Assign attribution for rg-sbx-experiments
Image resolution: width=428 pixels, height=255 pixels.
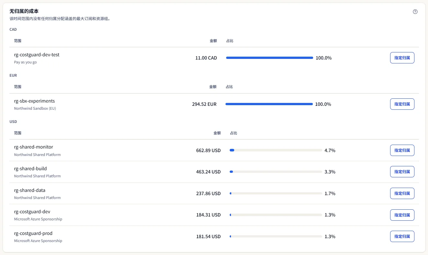[402, 104]
